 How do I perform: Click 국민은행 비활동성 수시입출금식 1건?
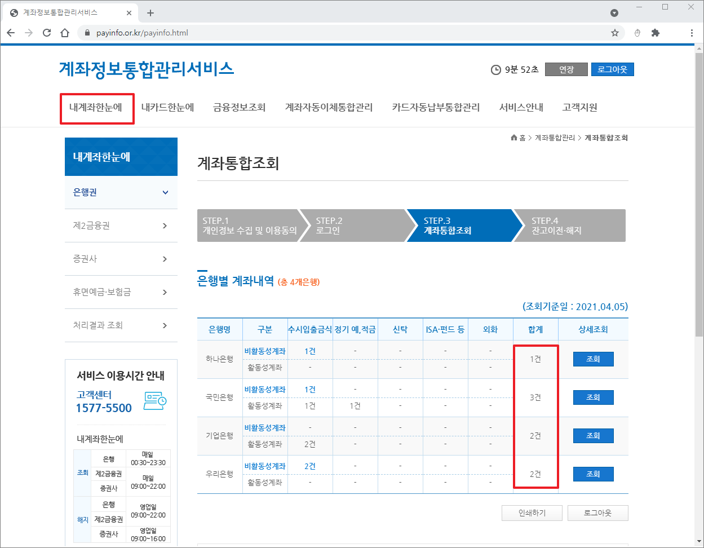(x=310, y=389)
